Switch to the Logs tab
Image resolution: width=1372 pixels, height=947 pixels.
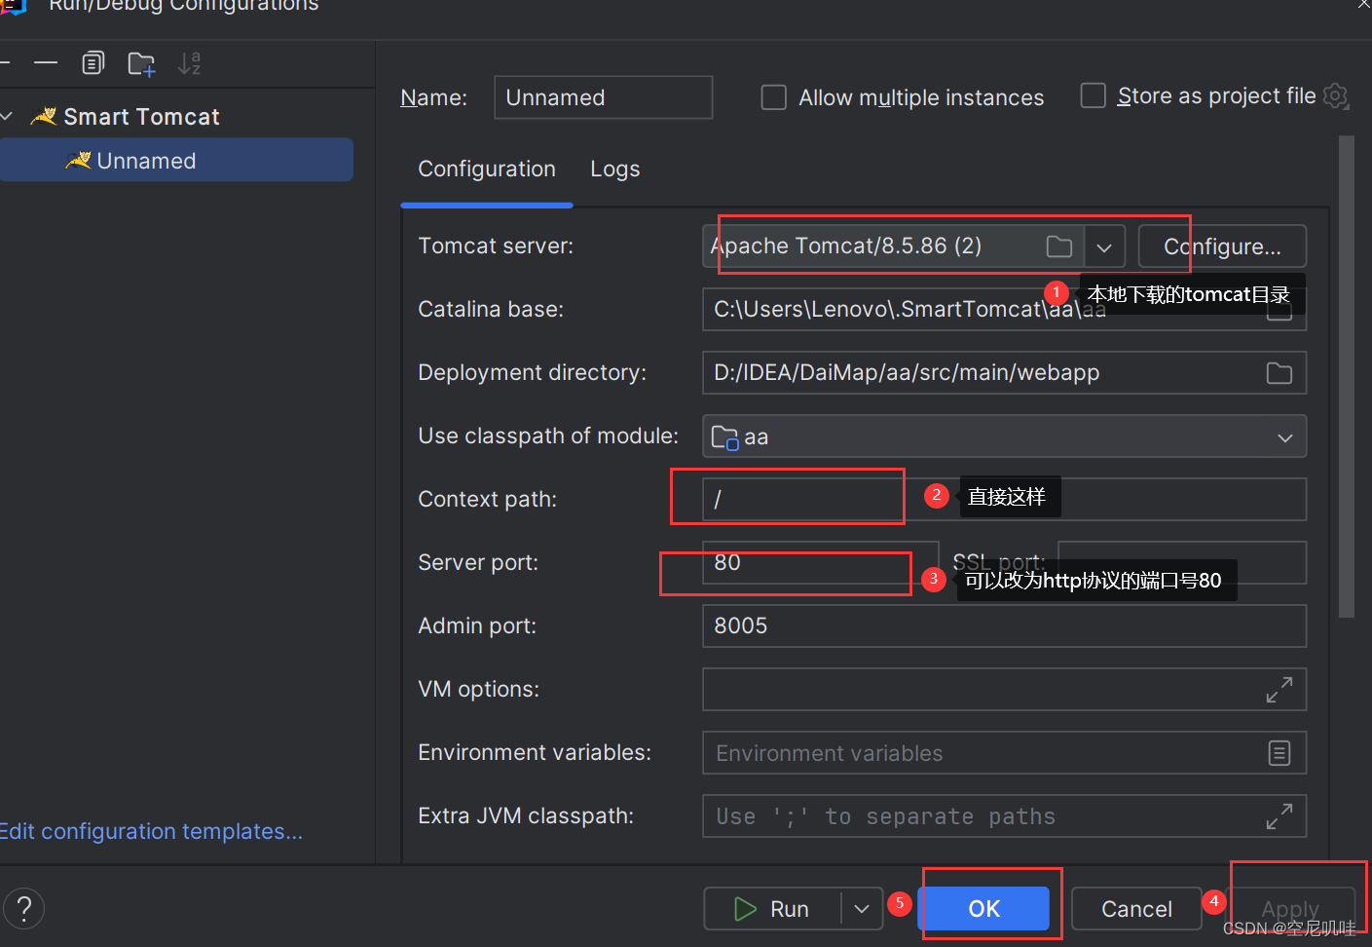click(x=614, y=169)
